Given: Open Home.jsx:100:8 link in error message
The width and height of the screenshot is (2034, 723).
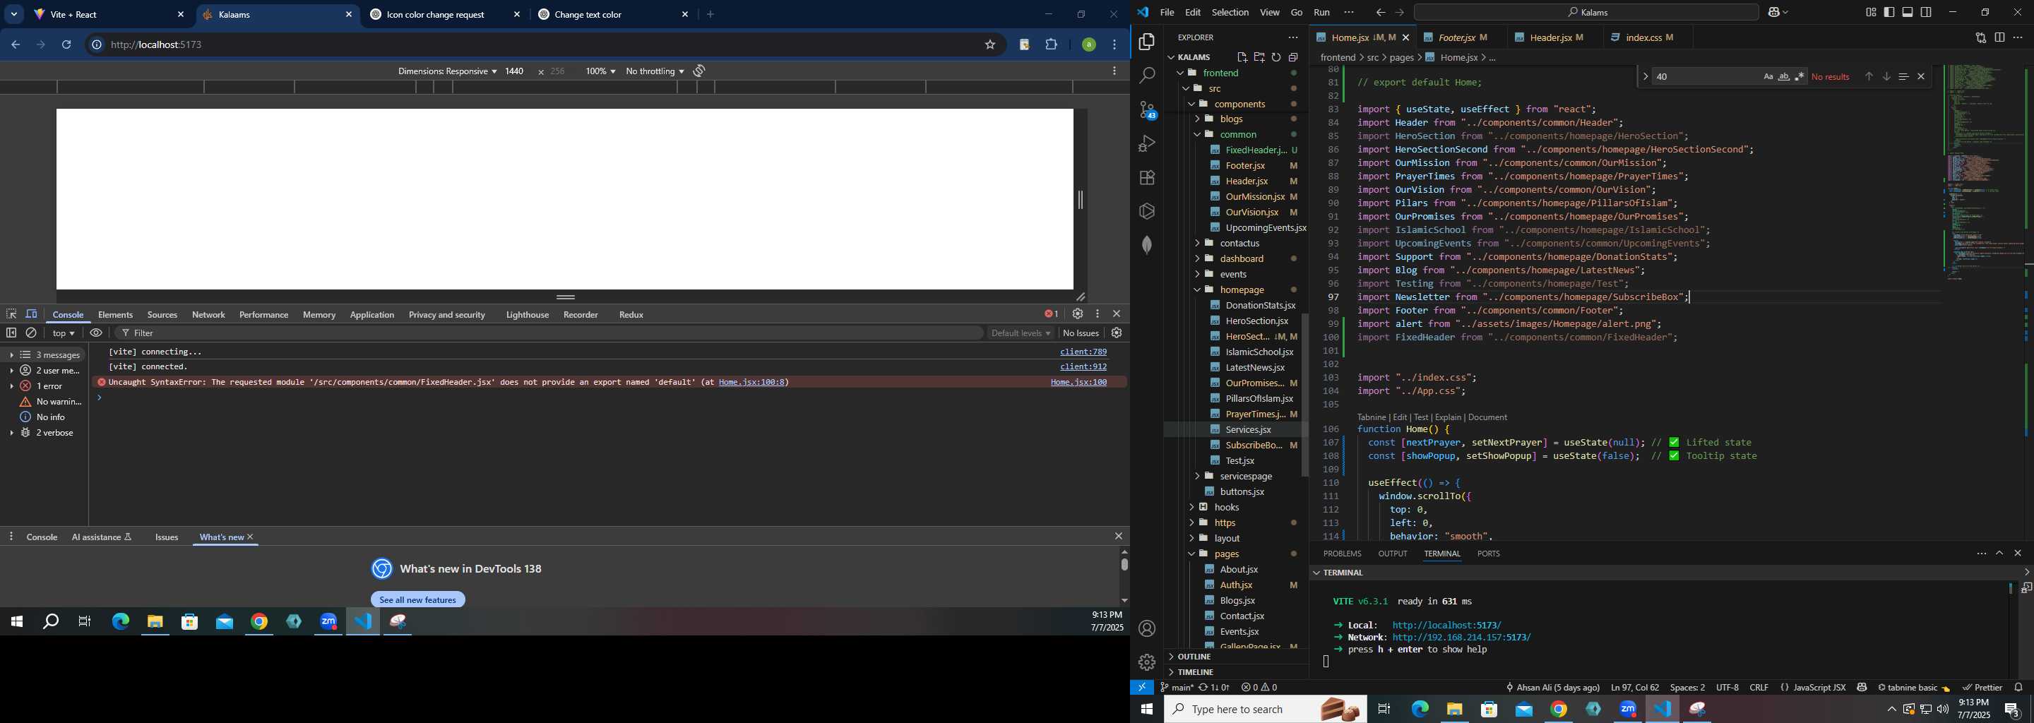Looking at the screenshot, I should [x=751, y=382].
